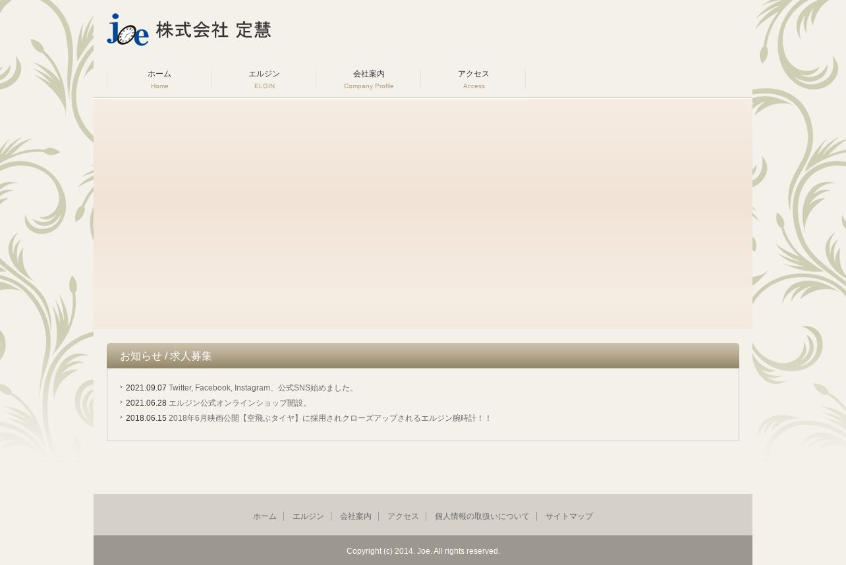Open the 空飛ぶタイヤ エルジン腕時計 news link

click(330, 418)
